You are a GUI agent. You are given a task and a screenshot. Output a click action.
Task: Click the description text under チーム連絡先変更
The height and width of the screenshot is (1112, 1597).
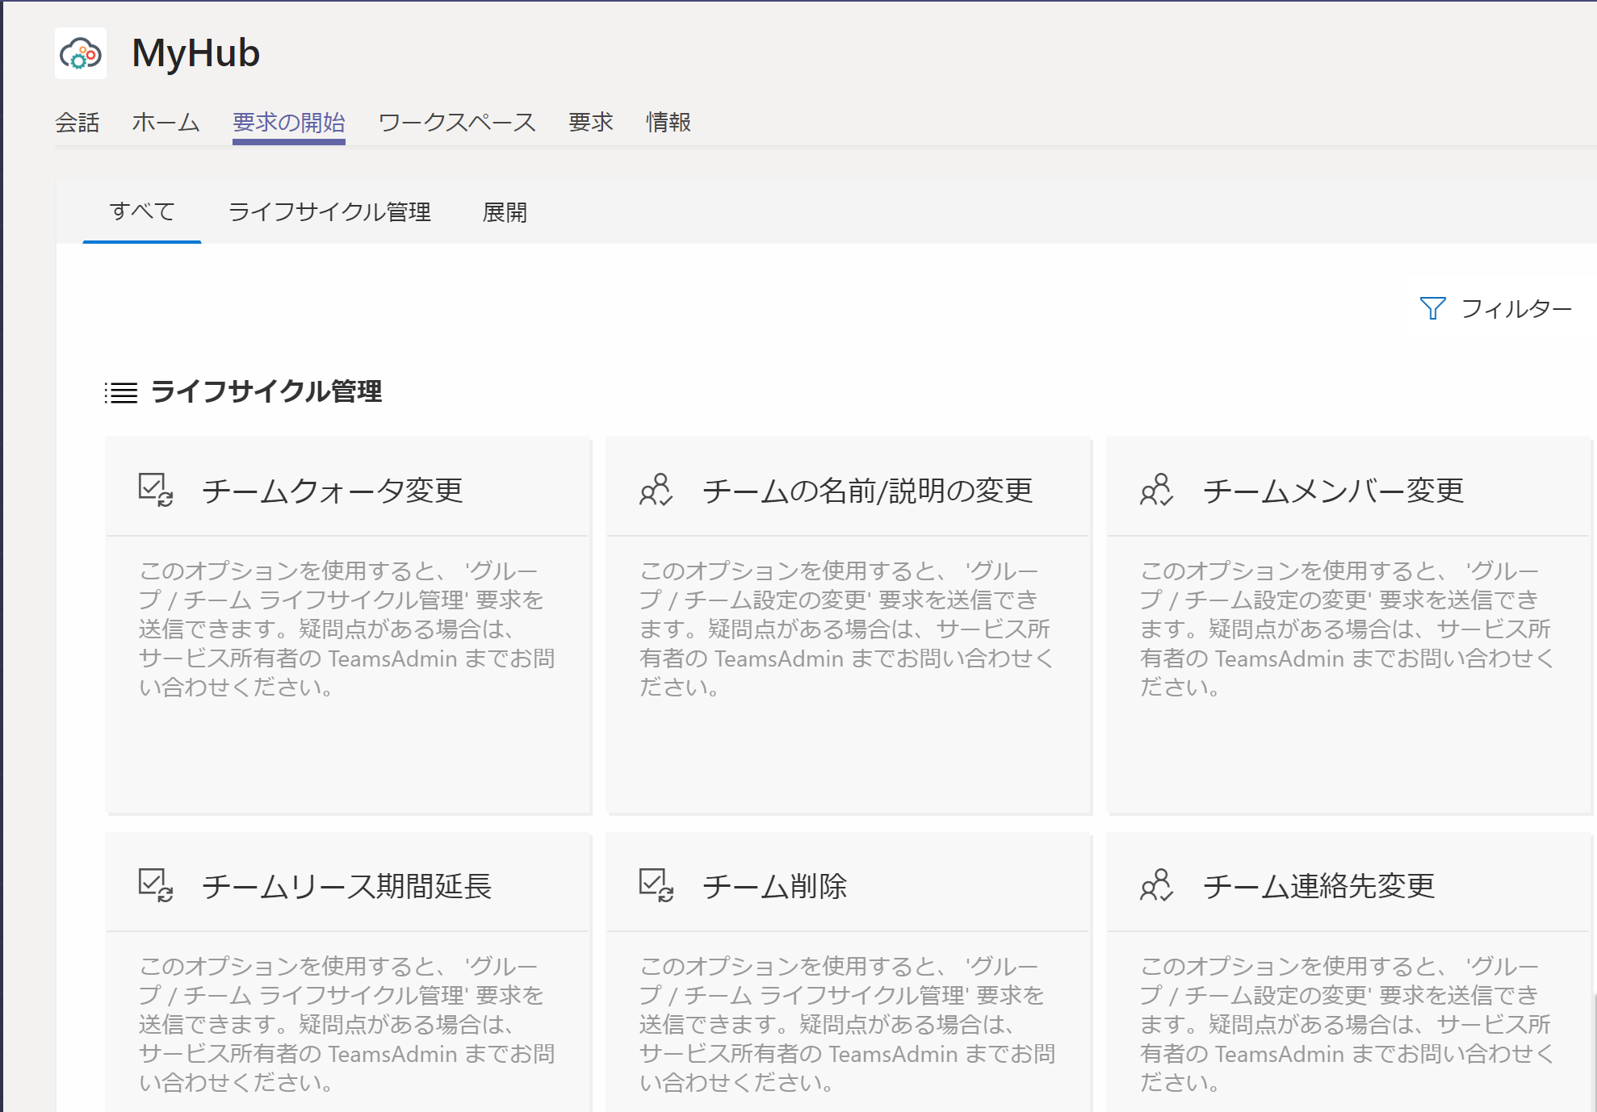pos(1347,1024)
